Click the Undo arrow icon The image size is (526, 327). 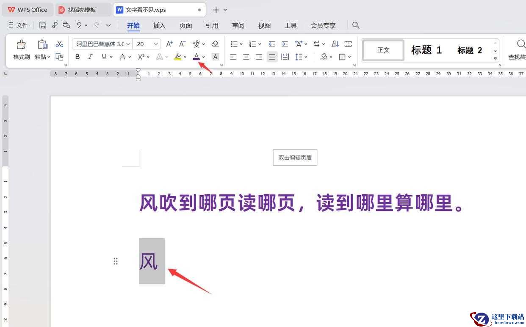point(79,25)
